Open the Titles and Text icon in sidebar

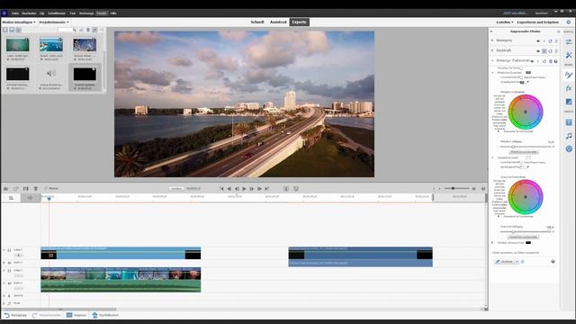point(569,122)
